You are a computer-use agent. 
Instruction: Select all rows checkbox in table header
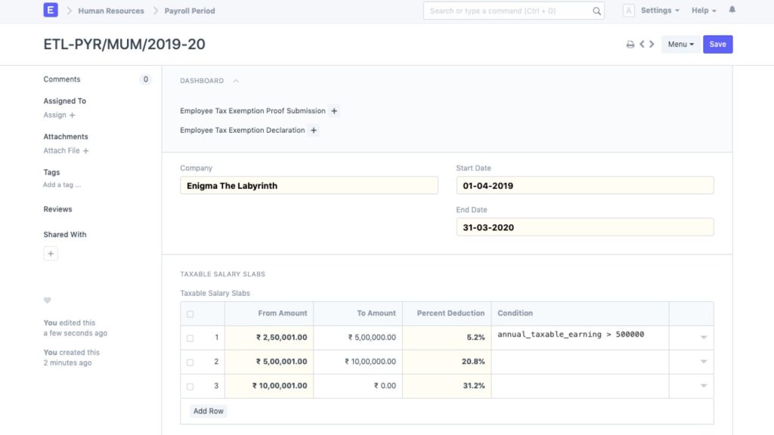(190, 313)
